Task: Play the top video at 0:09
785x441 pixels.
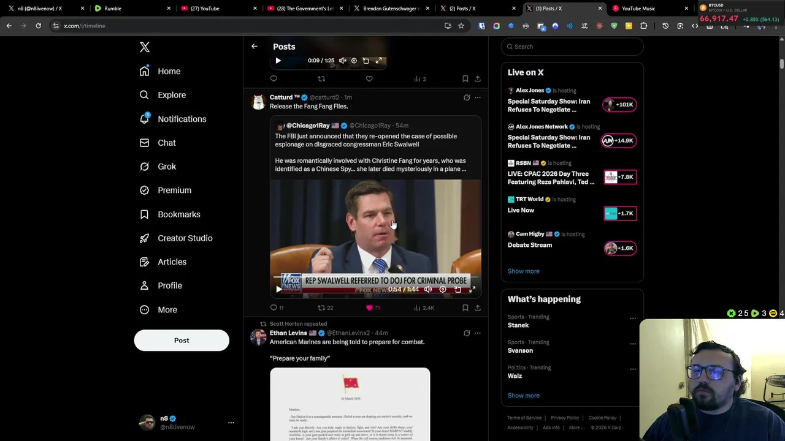Action: coord(278,61)
